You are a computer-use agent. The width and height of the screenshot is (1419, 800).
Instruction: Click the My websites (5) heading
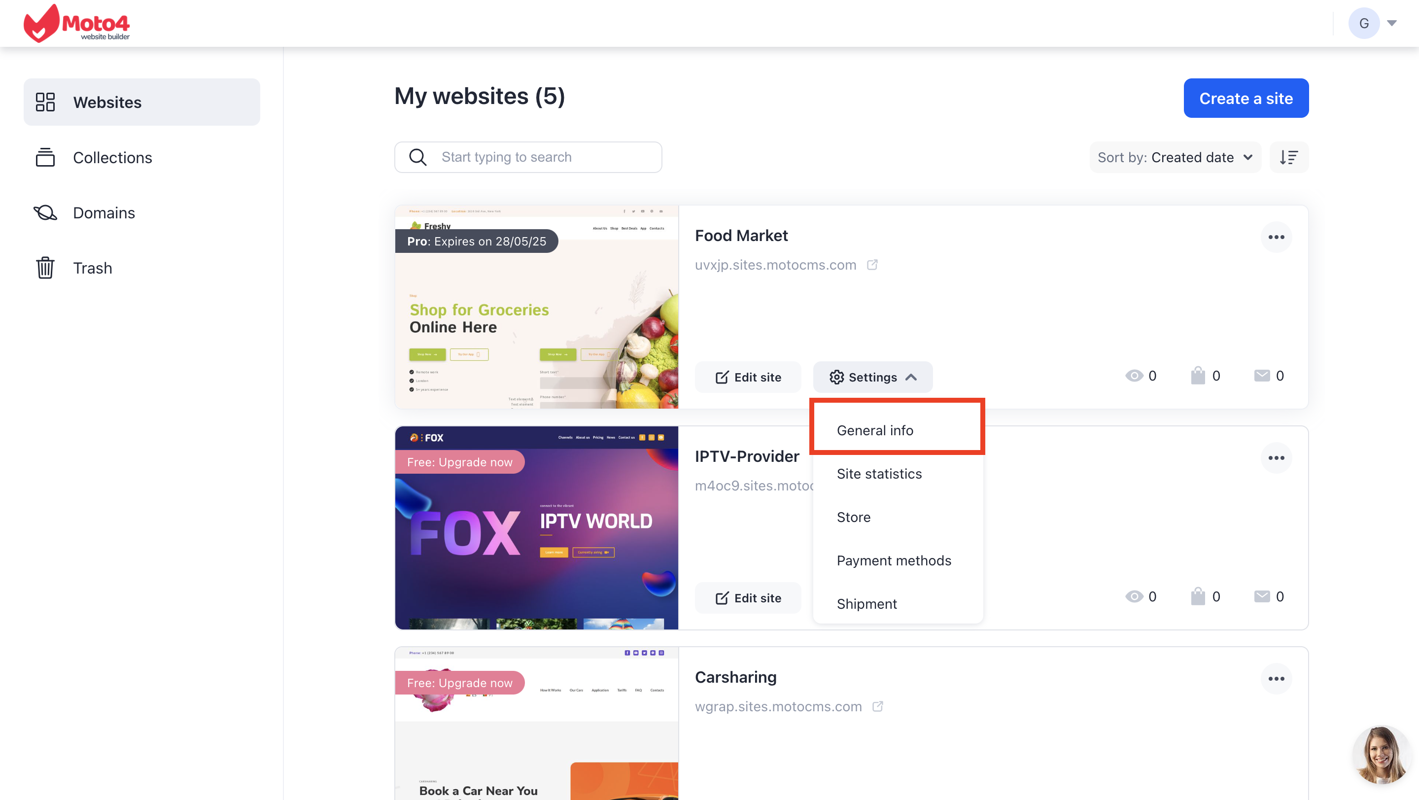tap(479, 97)
